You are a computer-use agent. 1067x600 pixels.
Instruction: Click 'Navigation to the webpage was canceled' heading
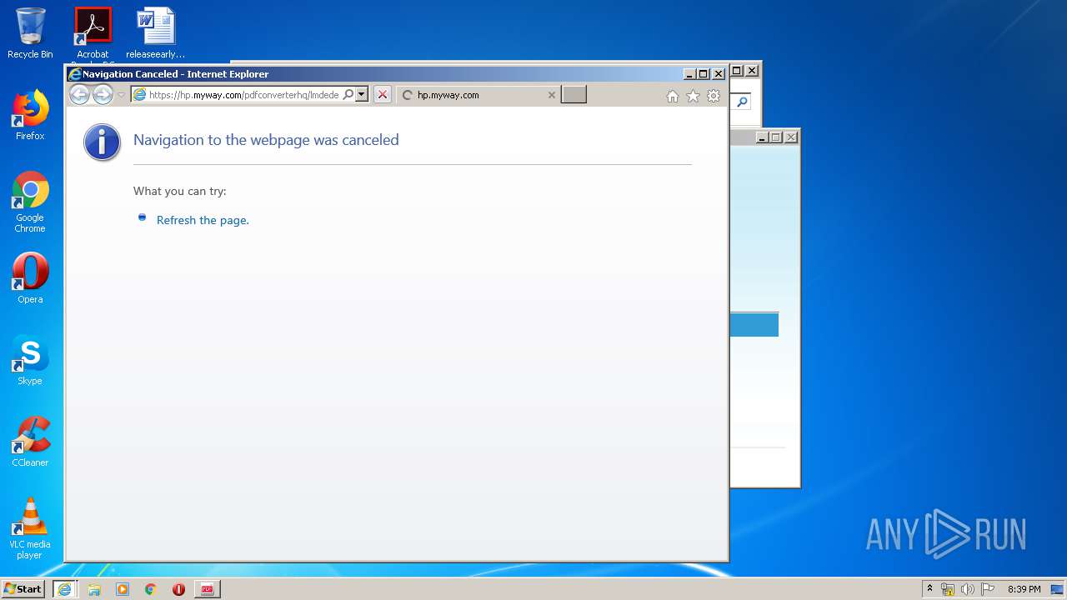point(266,140)
